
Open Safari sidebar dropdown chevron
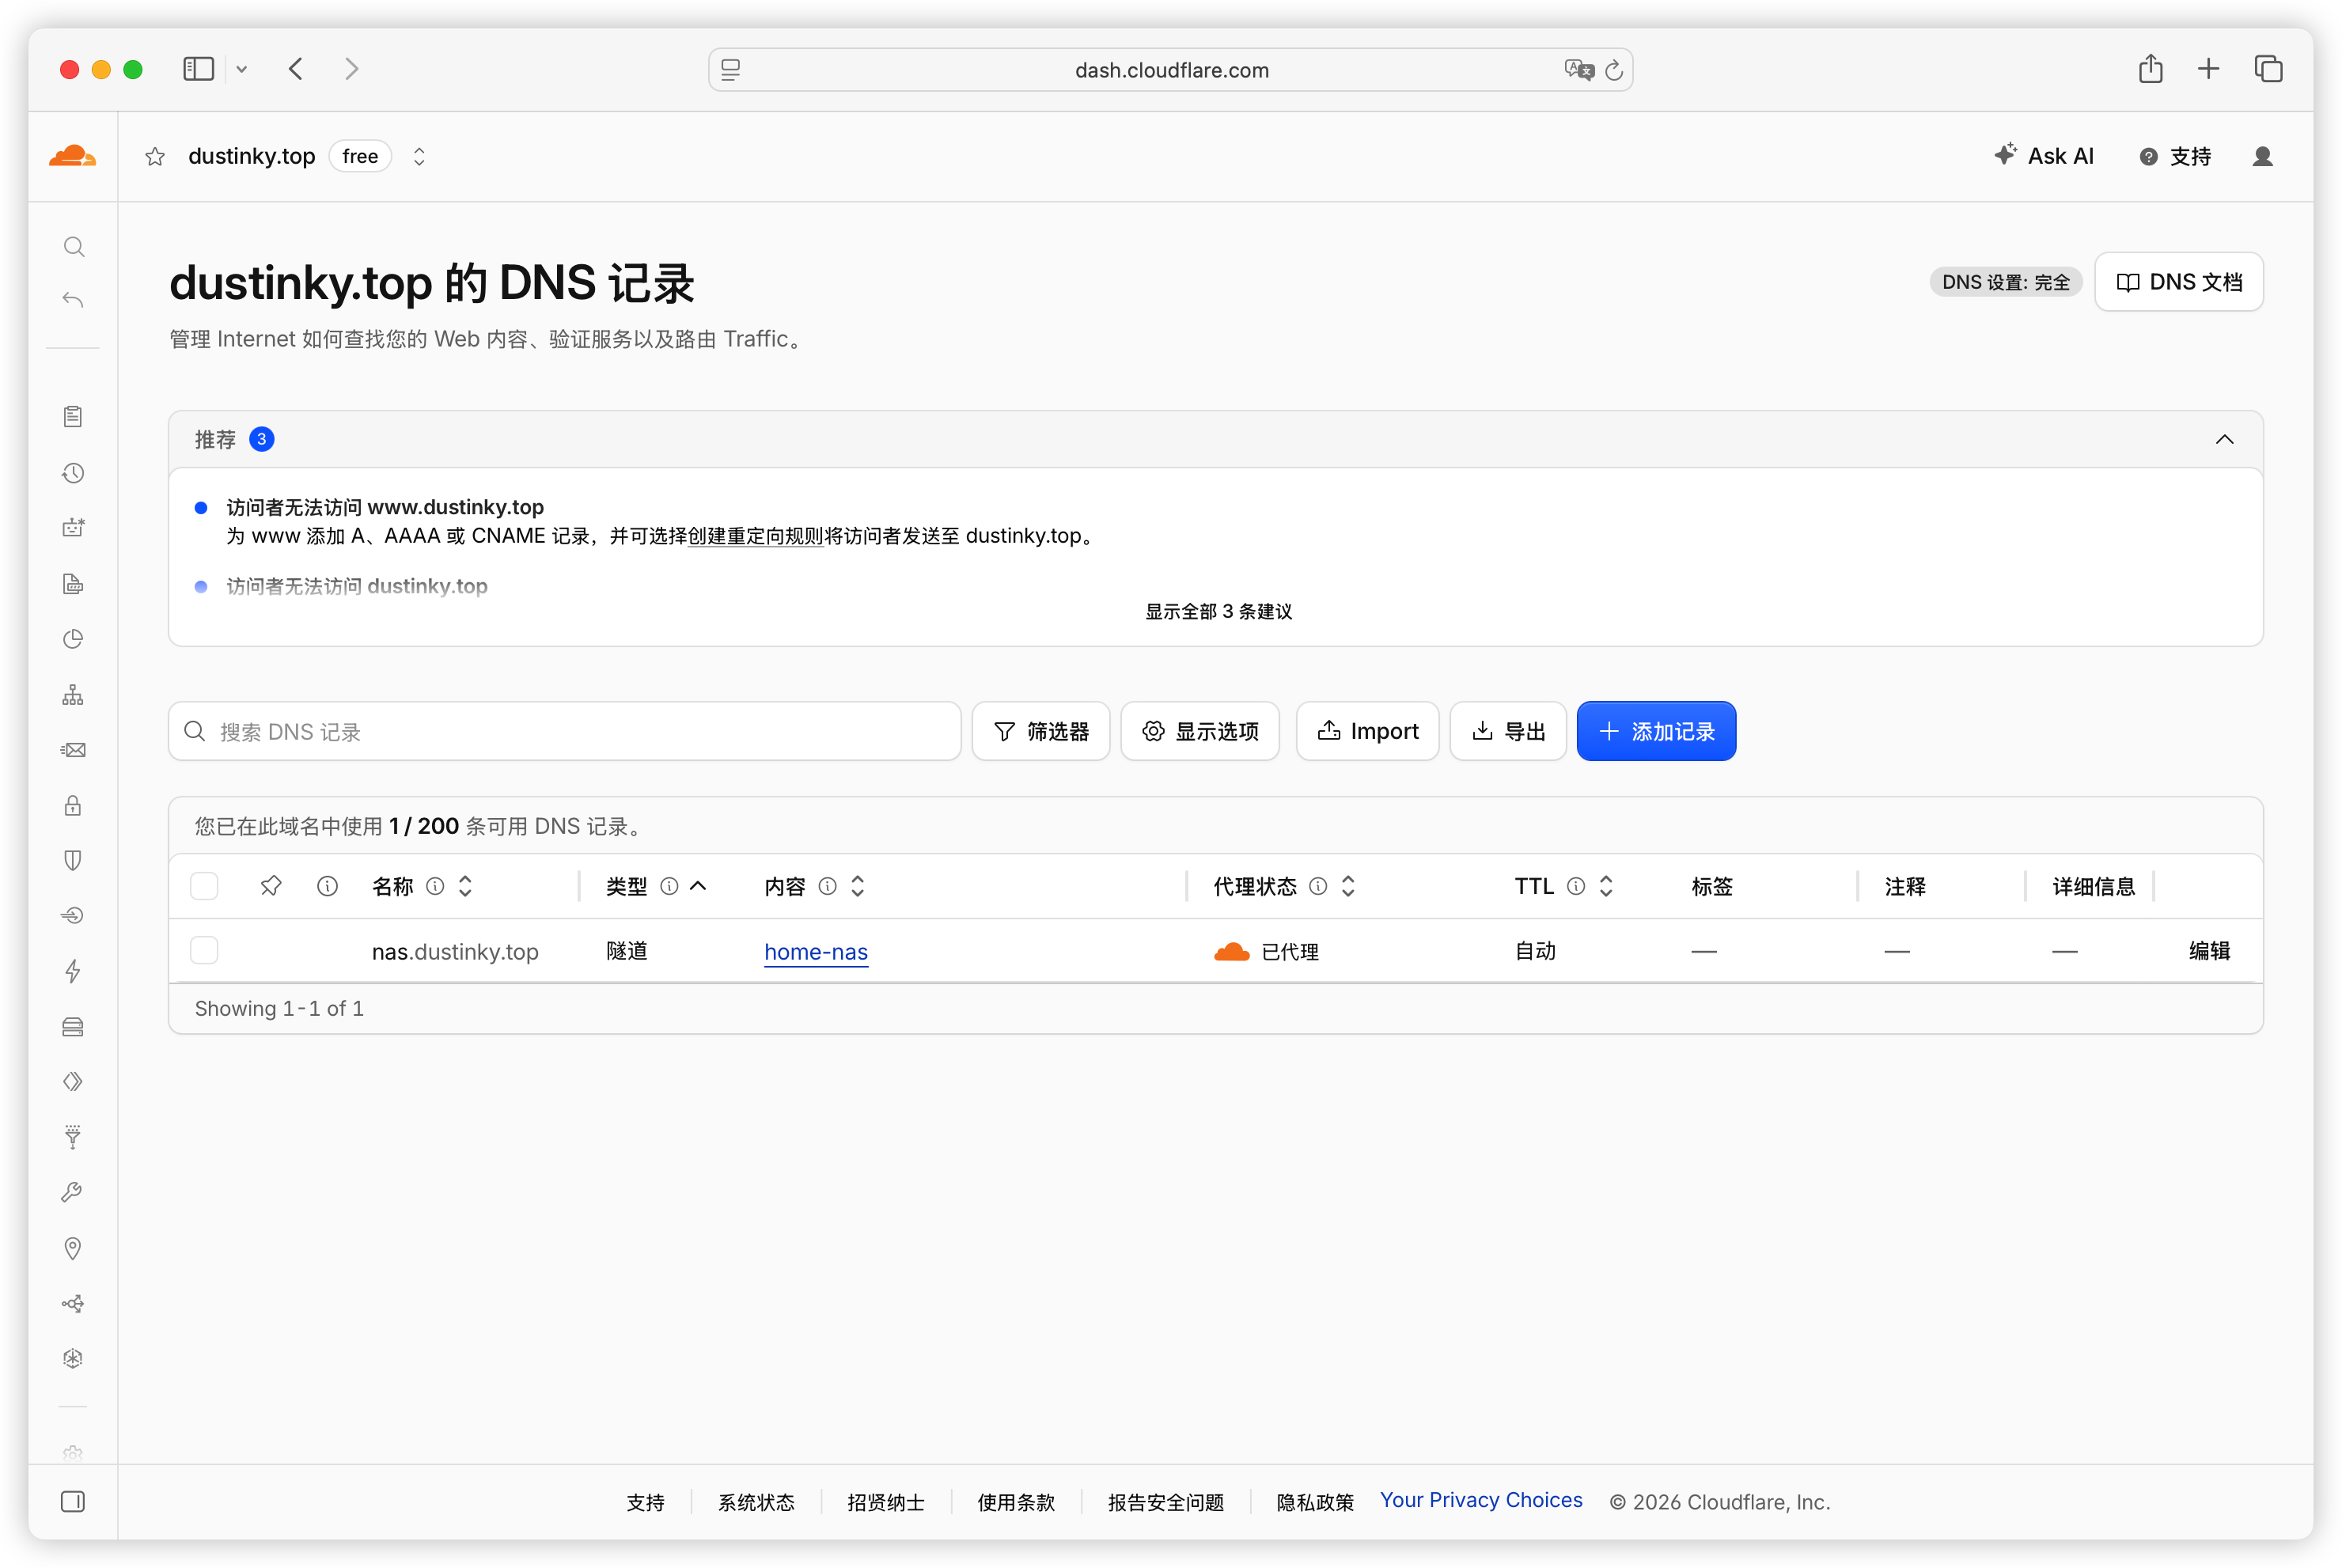[x=241, y=70]
